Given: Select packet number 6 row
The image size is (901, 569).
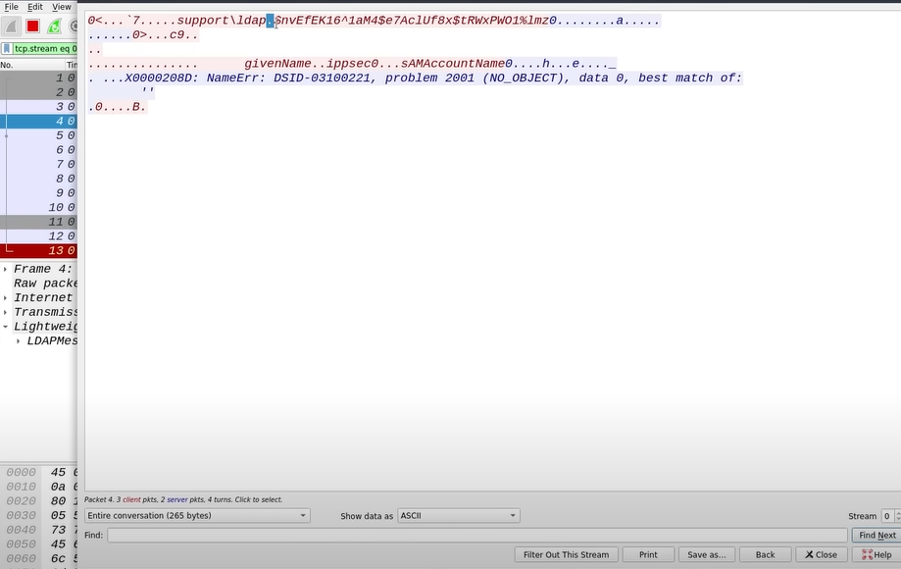Looking at the screenshot, I should (38, 149).
